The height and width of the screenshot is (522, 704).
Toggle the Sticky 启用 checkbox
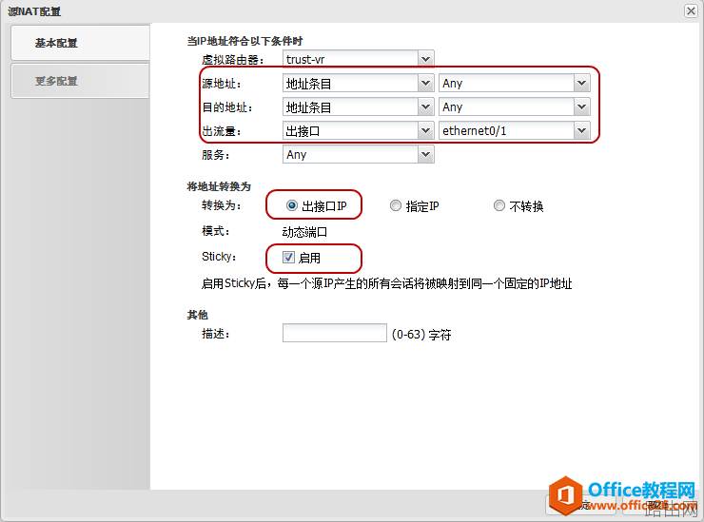(x=288, y=257)
